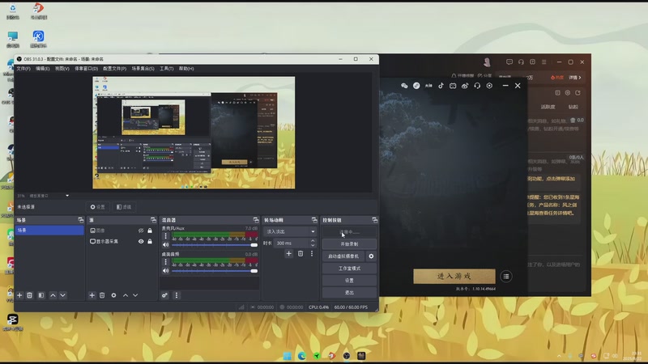Open hamburger menu in streaming app title bar
Image resolution: width=648 pixels, height=364 pixels.
(x=544, y=62)
